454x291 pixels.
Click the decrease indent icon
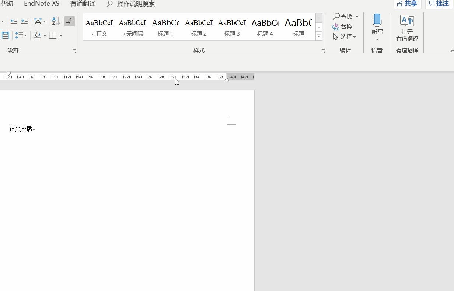click(x=14, y=21)
